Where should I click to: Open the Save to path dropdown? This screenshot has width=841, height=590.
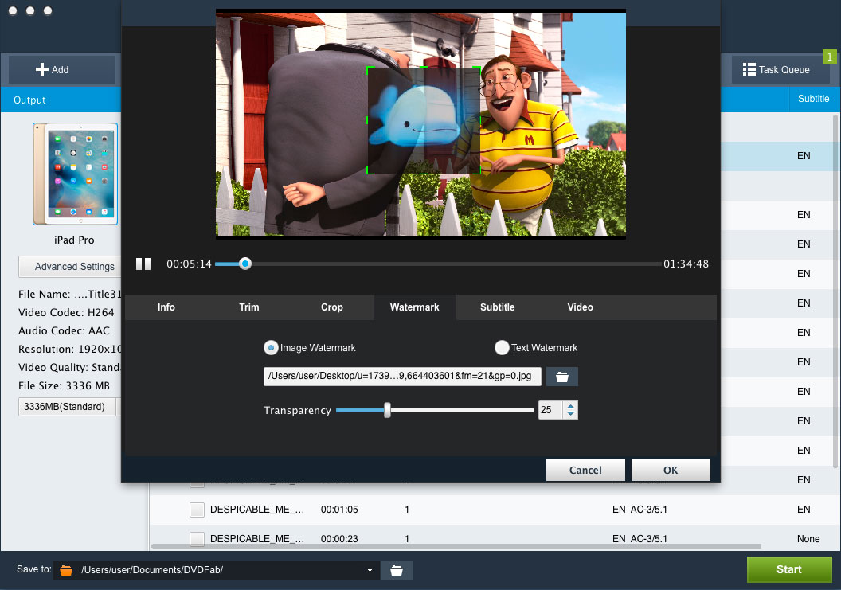[x=370, y=570]
